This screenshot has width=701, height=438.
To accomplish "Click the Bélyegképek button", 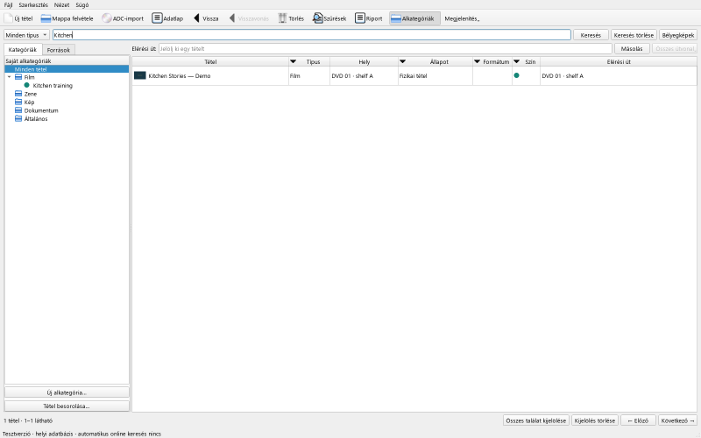I will (677, 35).
